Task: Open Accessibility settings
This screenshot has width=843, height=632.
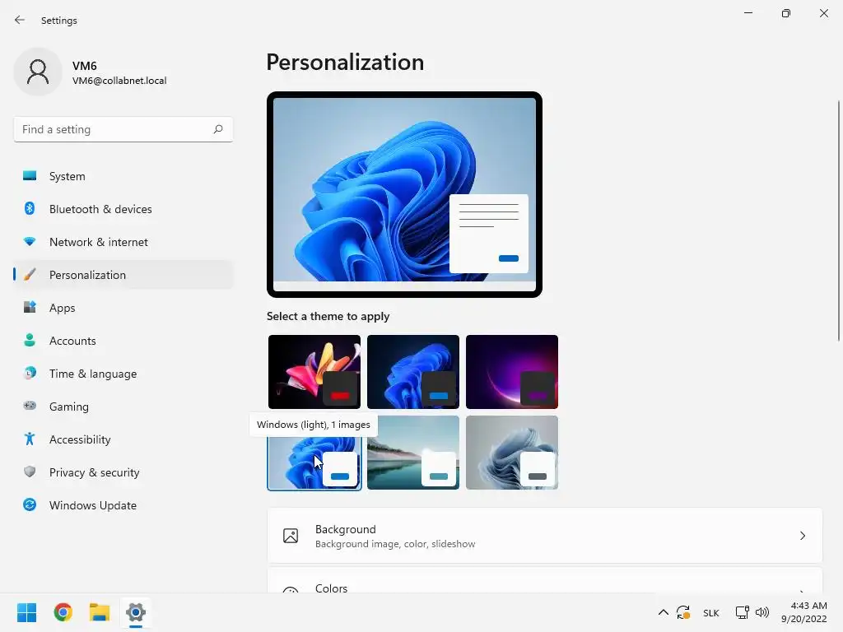Action: pyautogui.click(x=123, y=439)
